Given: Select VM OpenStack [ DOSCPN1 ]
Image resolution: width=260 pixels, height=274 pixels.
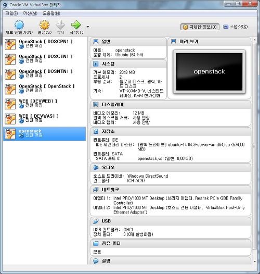Looking at the screenshot, I should point(45,44).
